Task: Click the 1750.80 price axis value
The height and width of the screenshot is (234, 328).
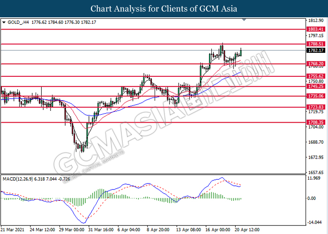Action: tap(316, 81)
